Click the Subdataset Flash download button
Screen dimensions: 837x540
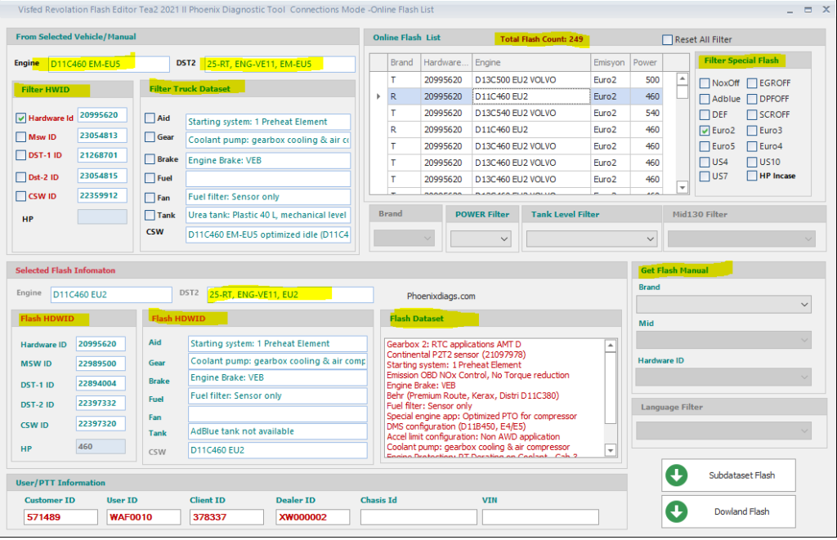click(728, 475)
